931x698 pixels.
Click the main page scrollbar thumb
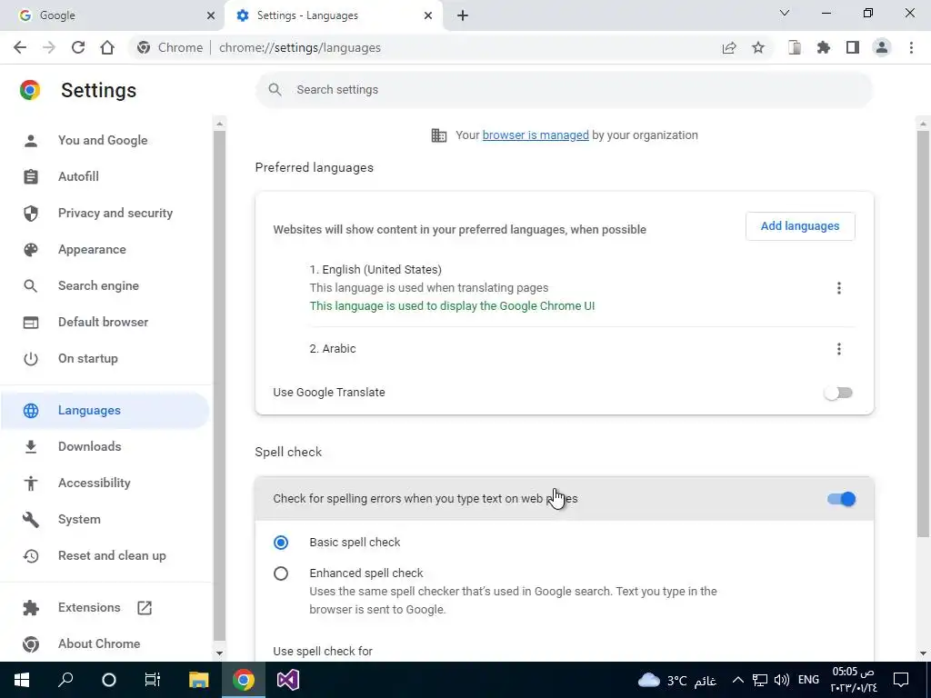coord(923,333)
